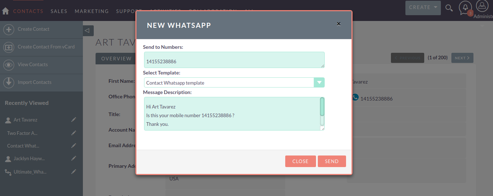493x196 pixels.
Task: Open the CONTACTS menu
Action: tap(28, 11)
